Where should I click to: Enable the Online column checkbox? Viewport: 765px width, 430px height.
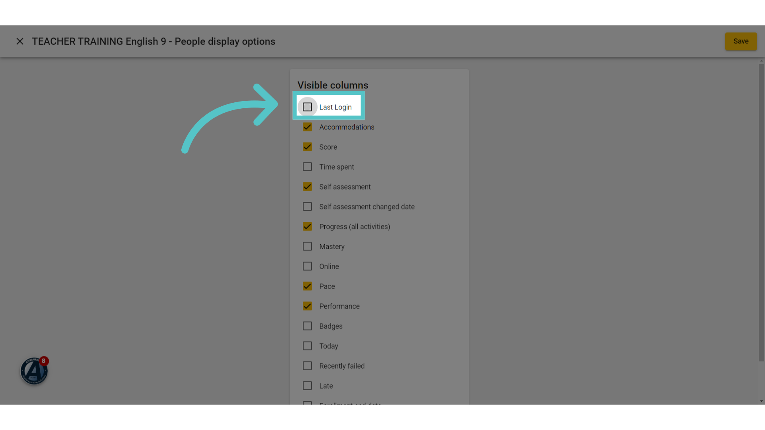307,266
